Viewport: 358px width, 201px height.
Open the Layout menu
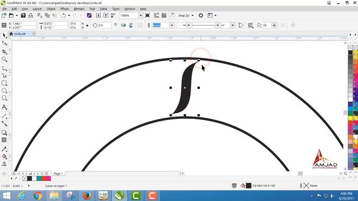pyautogui.click(x=37, y=9)
